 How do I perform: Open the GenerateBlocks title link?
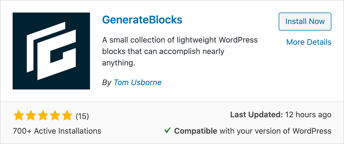pos(142,20)
